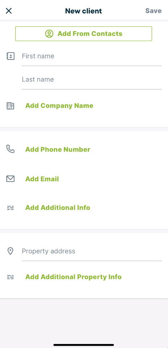This screenshot has width=168, height=348.
Task: Focus the Property address field
Action: click(92, 252)
